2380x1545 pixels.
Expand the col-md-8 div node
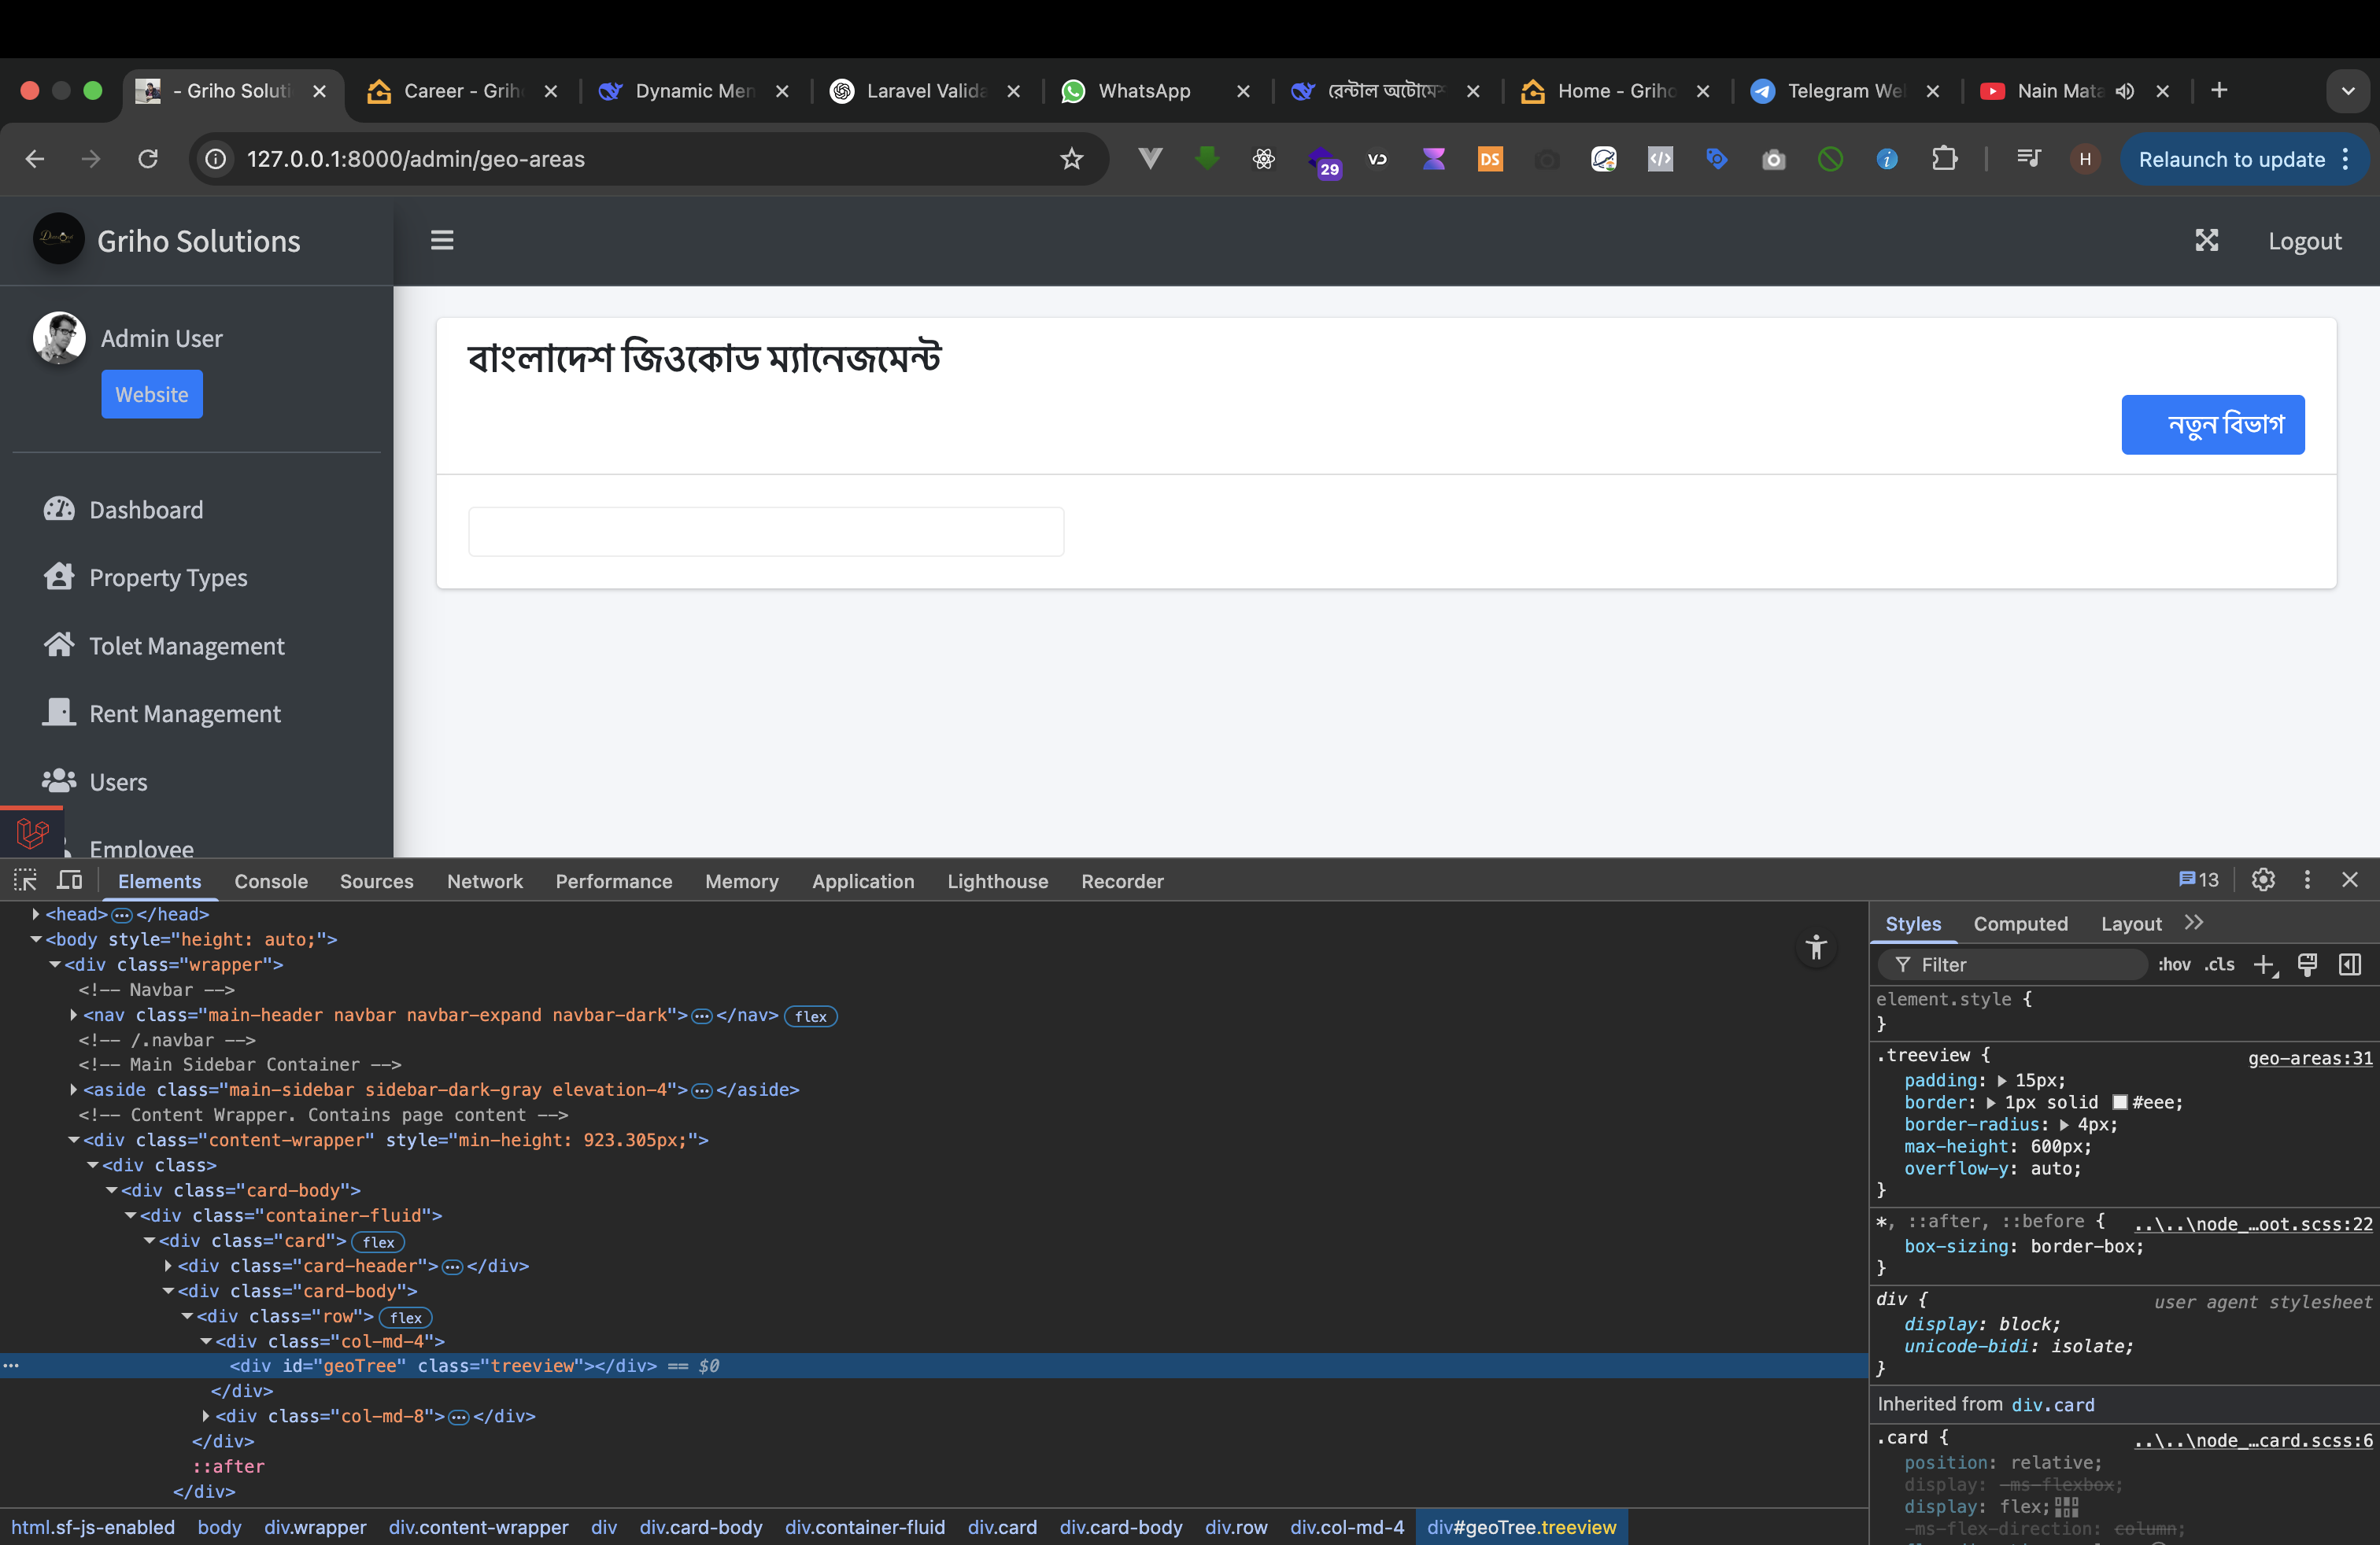pyautogui.click(x=206, y=1416)
